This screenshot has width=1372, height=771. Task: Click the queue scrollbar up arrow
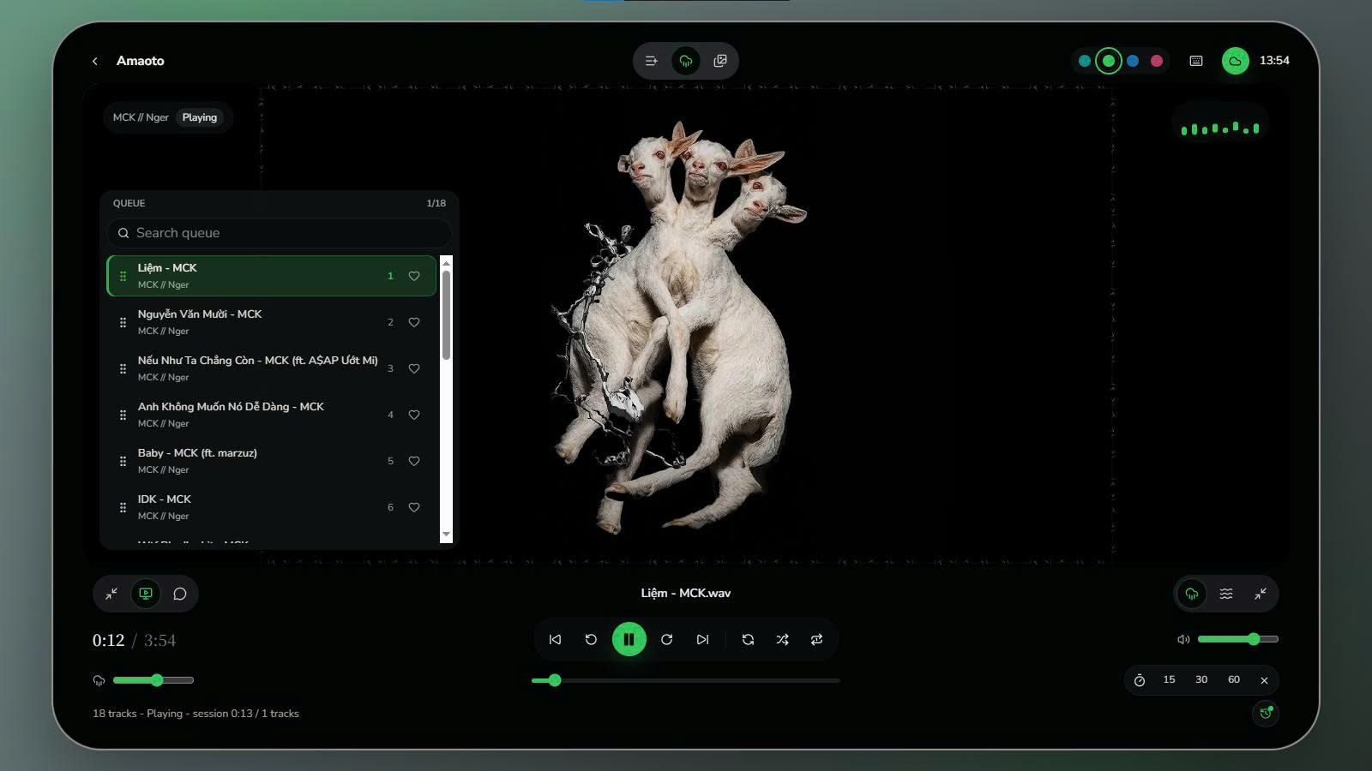coord(446,262)
